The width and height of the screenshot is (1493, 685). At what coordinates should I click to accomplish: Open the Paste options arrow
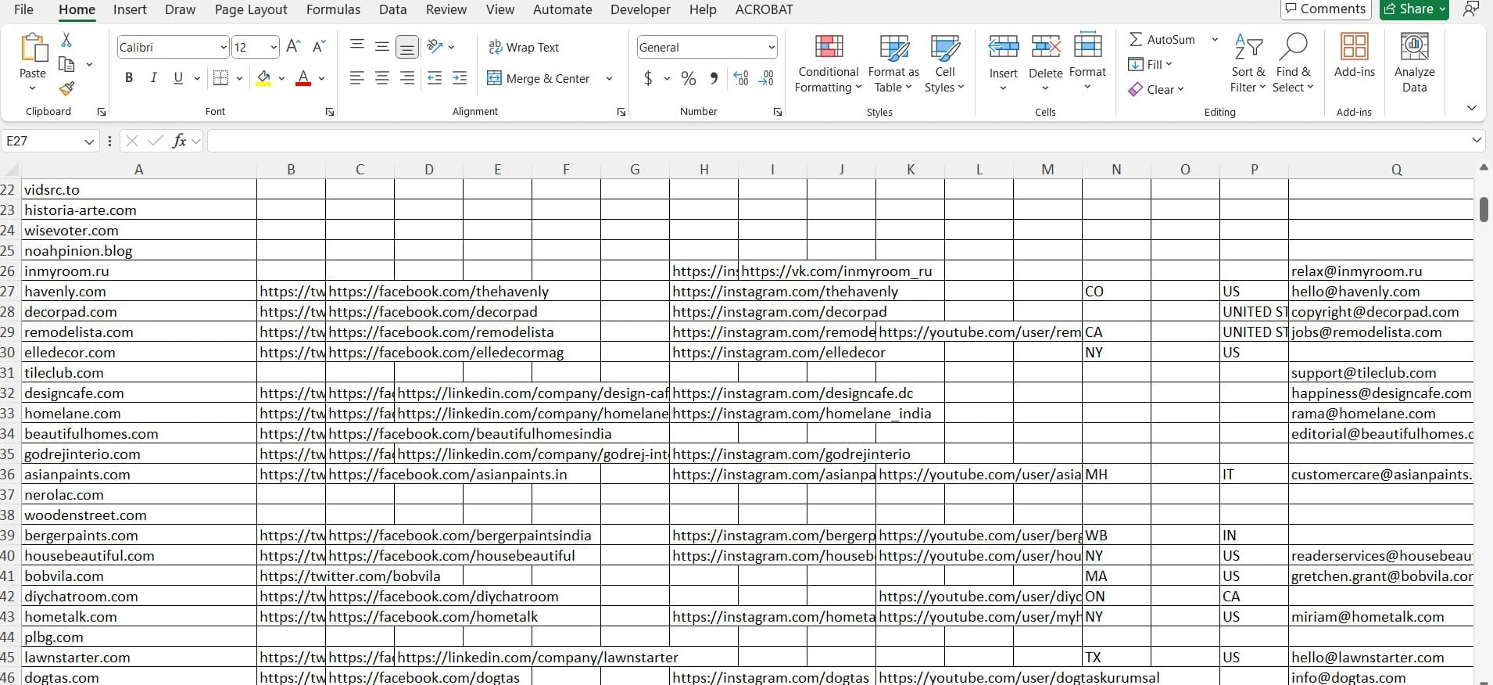[x=32, y=88]
